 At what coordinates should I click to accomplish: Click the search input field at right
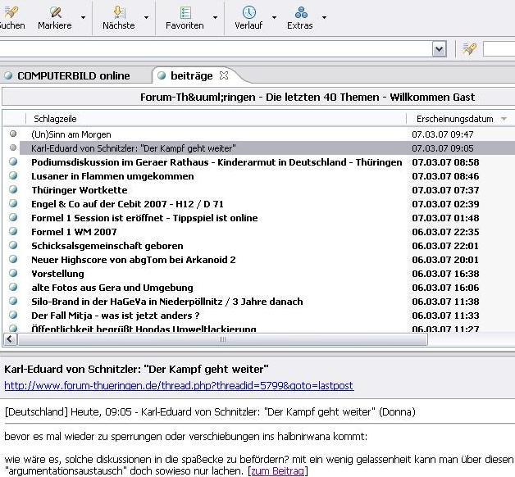[499, 49]
